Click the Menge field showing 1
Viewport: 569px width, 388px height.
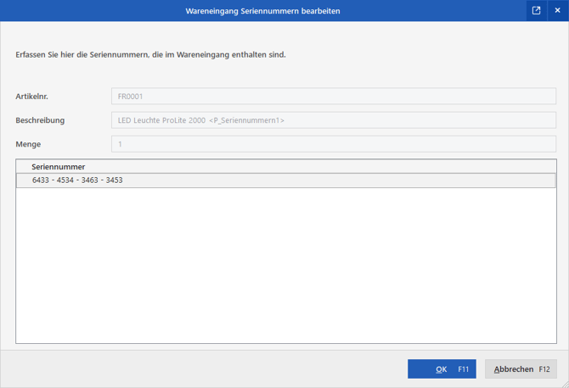click(334, 144)
